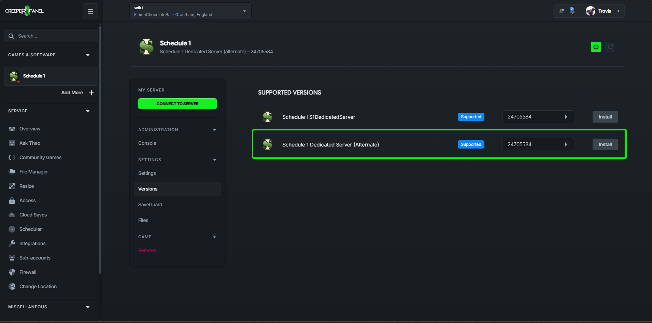Screen dimensions: 652x323
Task: Collapse the Service section
Action: coord(88,111)
